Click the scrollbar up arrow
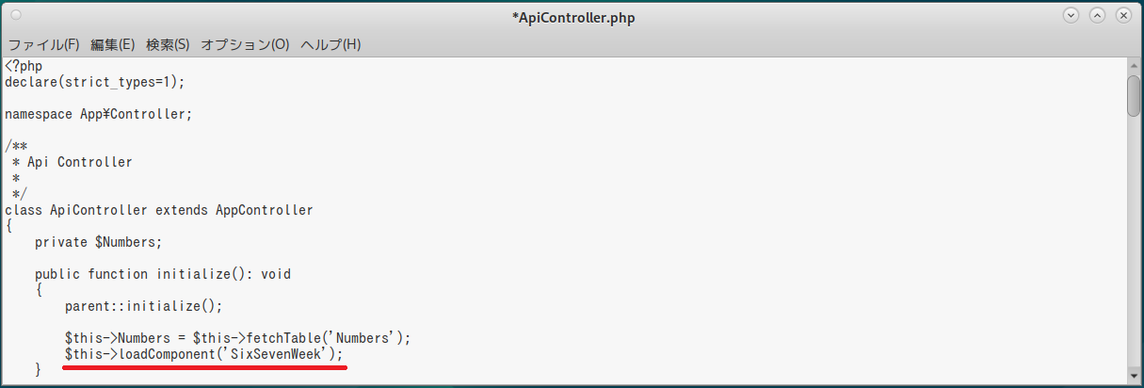 [x=1134, y=67]
